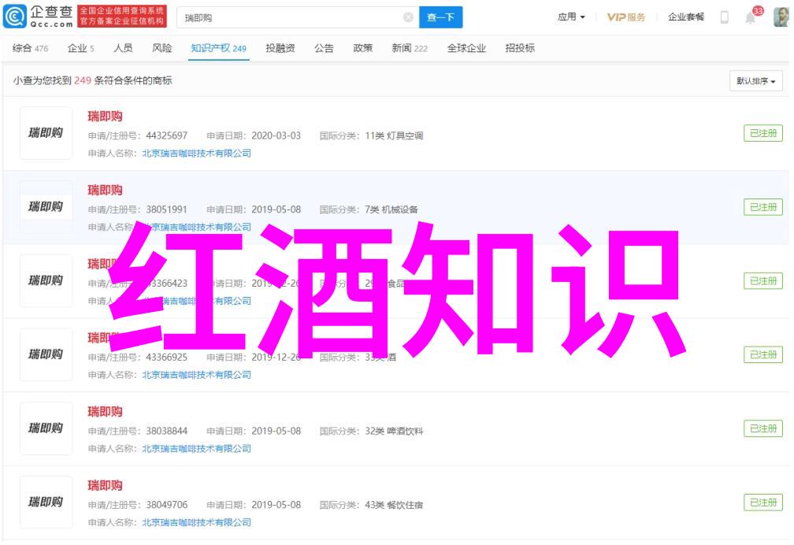The width and height of the screenshot is (794, 545).
Task: Open applicant company link in 38049706 row
Action: click(x=196, y=523)
